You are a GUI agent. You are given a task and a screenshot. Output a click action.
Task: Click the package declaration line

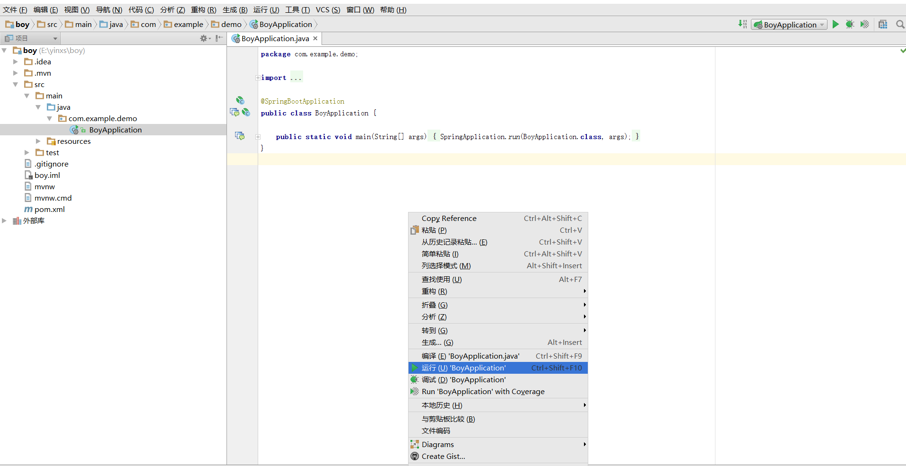309,54
